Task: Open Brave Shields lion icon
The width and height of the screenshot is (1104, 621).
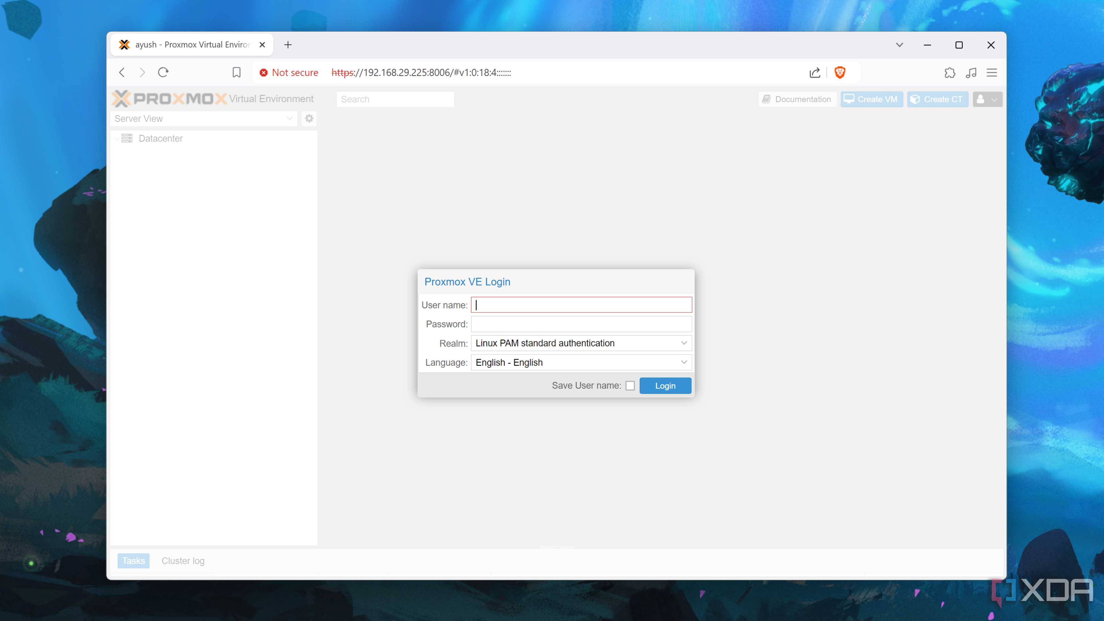Action: [839, 72]
